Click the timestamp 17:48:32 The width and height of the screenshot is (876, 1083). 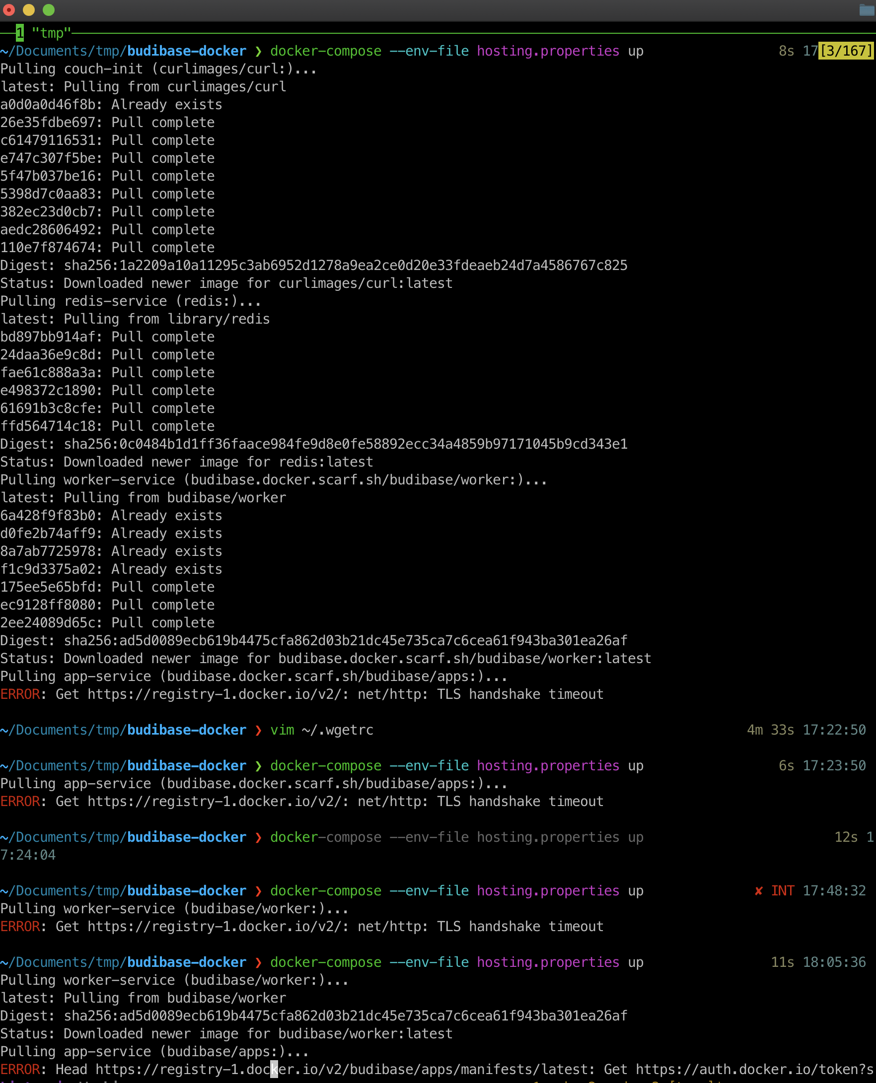click(835, 891)
